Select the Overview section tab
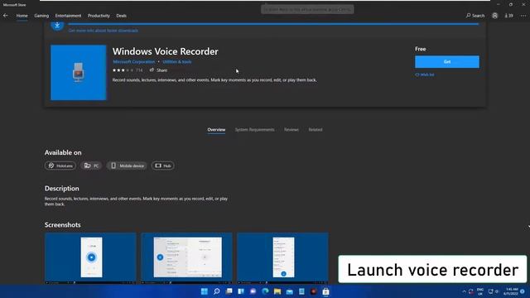Viewport: 530px width, 298px height. click(216, 130)
